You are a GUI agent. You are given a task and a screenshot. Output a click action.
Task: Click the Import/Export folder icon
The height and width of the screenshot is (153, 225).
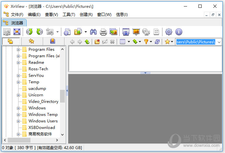point(78,32)
